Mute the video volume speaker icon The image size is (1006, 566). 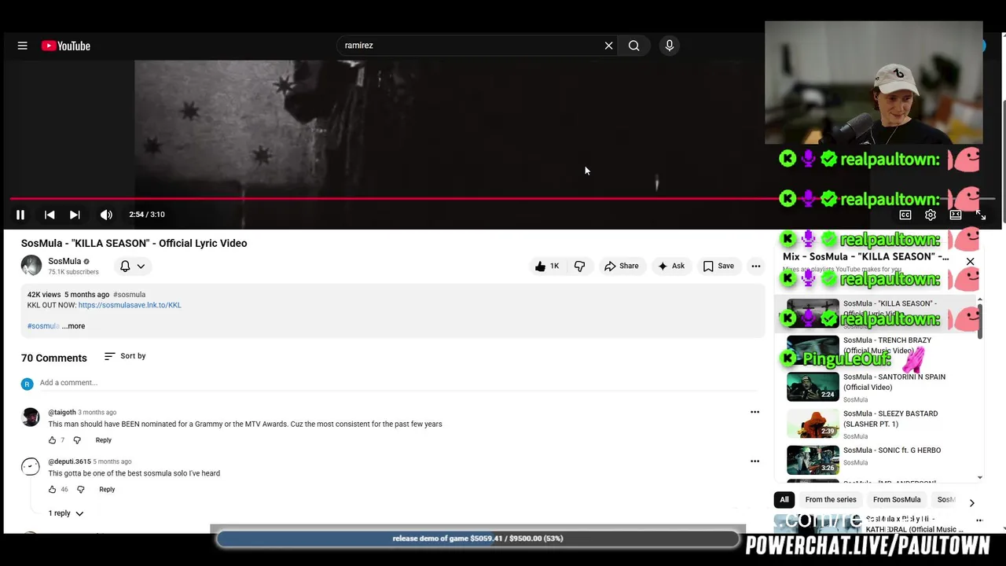[x=106, y=215]
